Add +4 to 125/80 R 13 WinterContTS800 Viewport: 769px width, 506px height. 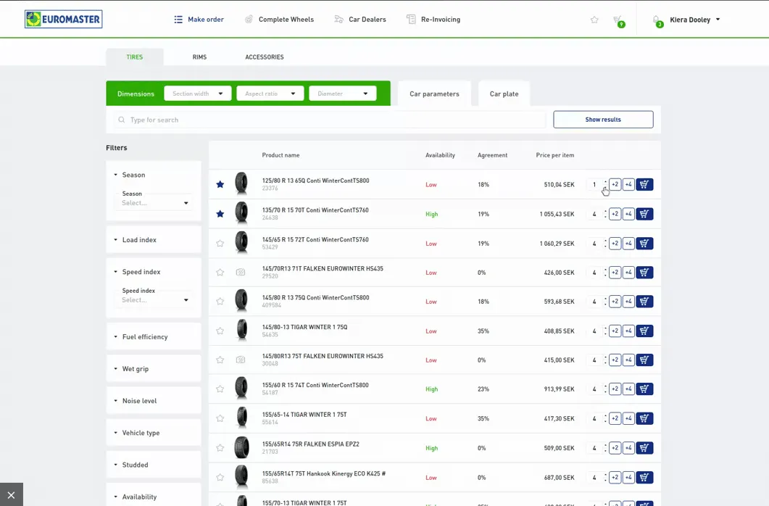628,184
